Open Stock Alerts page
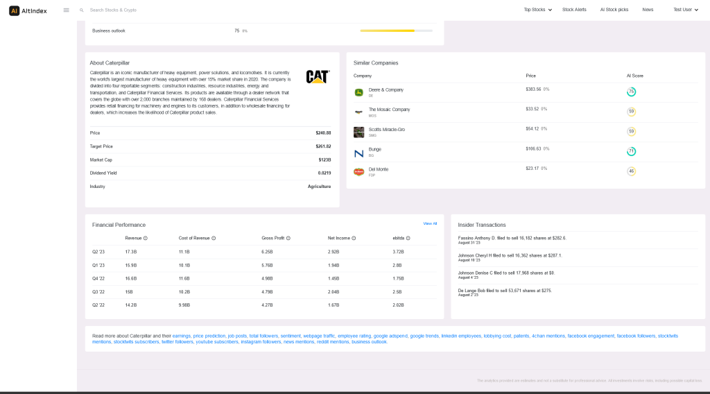 pyautogui.click(x=574, y=10)
